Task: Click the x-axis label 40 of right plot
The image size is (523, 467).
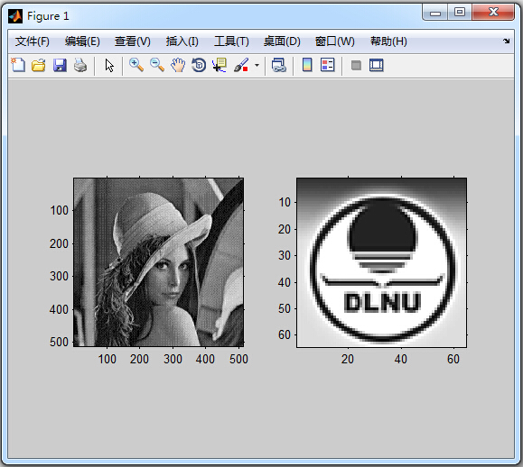Action: tap(400, 359)
